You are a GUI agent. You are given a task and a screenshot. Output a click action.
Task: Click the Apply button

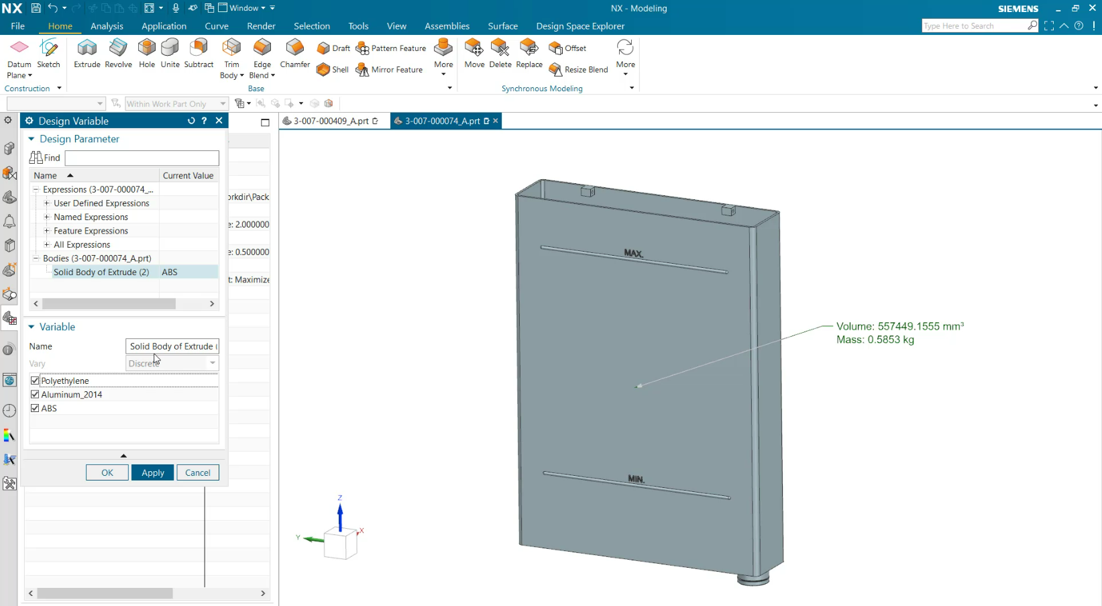coord(152,472)
